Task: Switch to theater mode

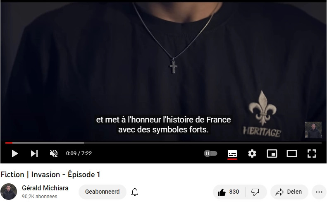Action: click(292, 154)
